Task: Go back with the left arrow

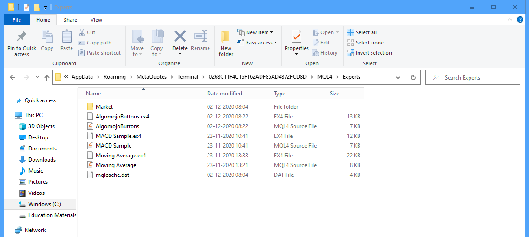Action: (13, 77)
